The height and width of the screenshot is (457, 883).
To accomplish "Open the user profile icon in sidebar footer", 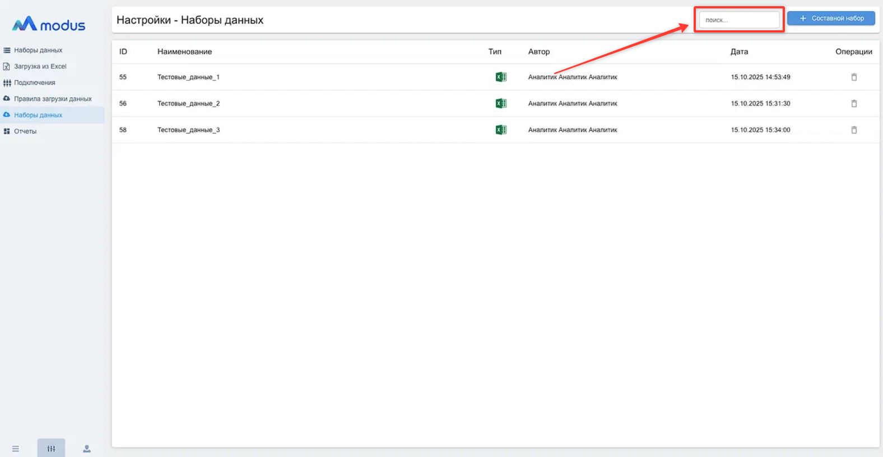I will coord(87,449).
